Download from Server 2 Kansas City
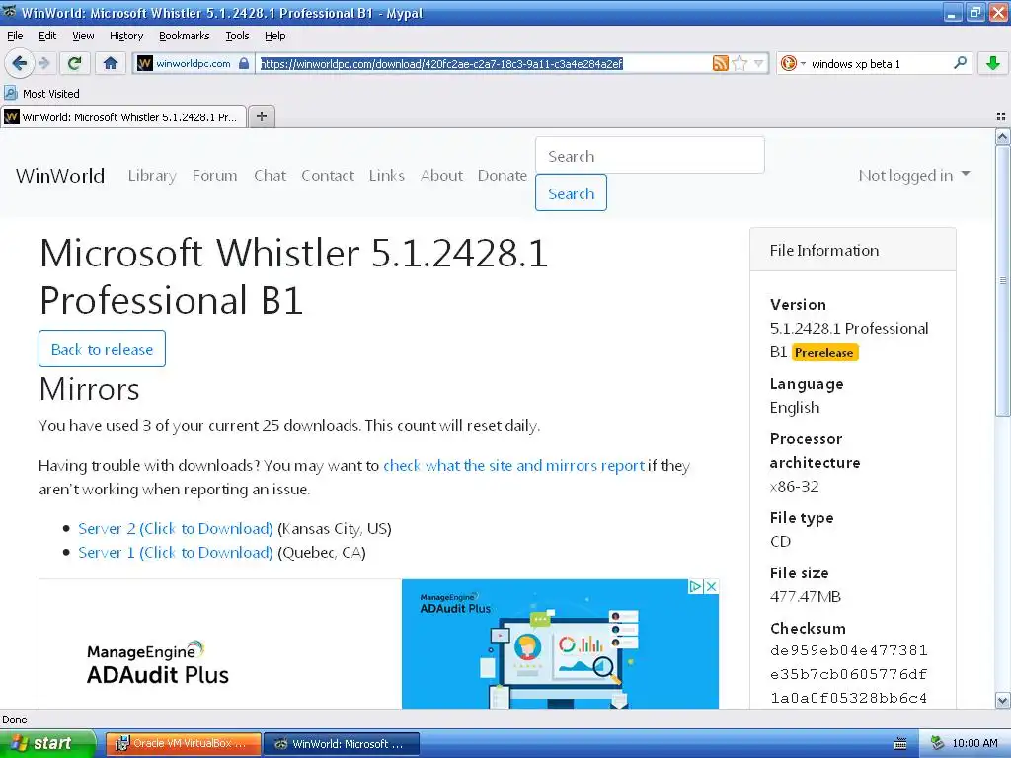This screenshot has width=1011, height=758. click(176, 529)
